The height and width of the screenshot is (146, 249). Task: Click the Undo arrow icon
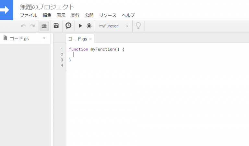coord(23,26)
